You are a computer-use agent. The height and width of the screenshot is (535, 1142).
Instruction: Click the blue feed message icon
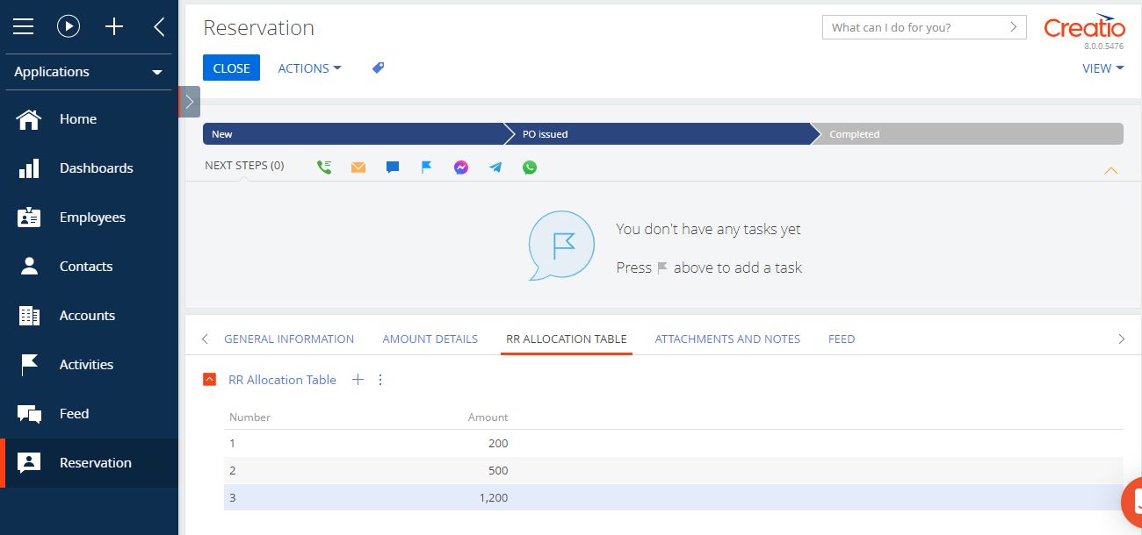point(393,168)
